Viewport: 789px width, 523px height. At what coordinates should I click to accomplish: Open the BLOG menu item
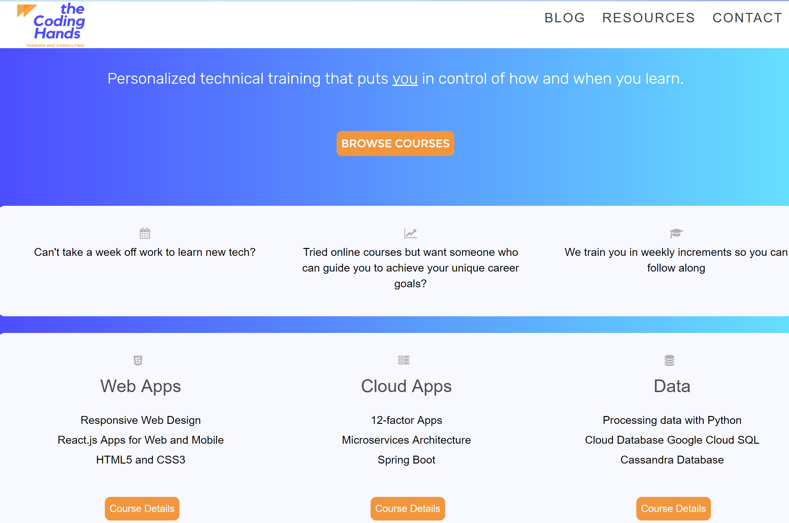(x=565, y=18)
